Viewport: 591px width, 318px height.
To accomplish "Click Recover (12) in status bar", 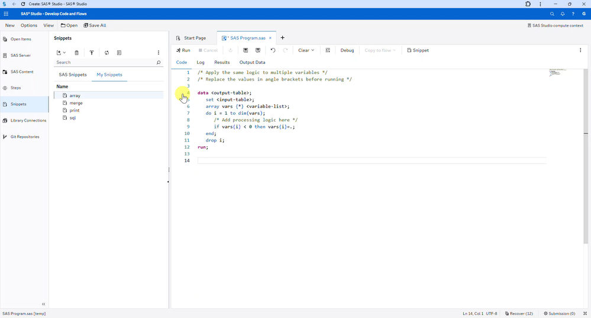I will 519,313.
